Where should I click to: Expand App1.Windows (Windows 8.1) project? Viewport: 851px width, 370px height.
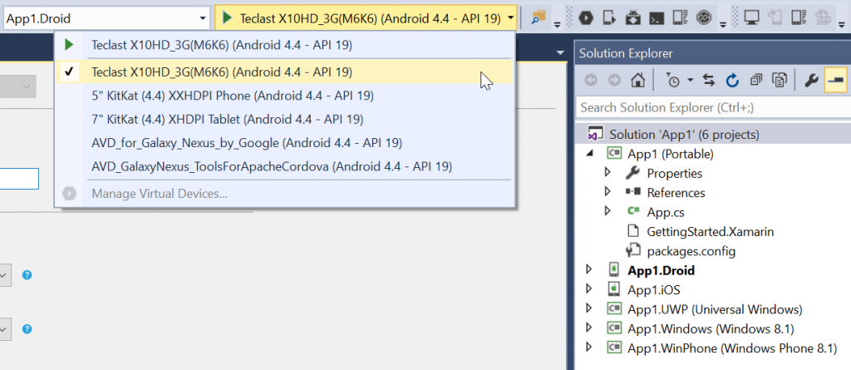589,328
